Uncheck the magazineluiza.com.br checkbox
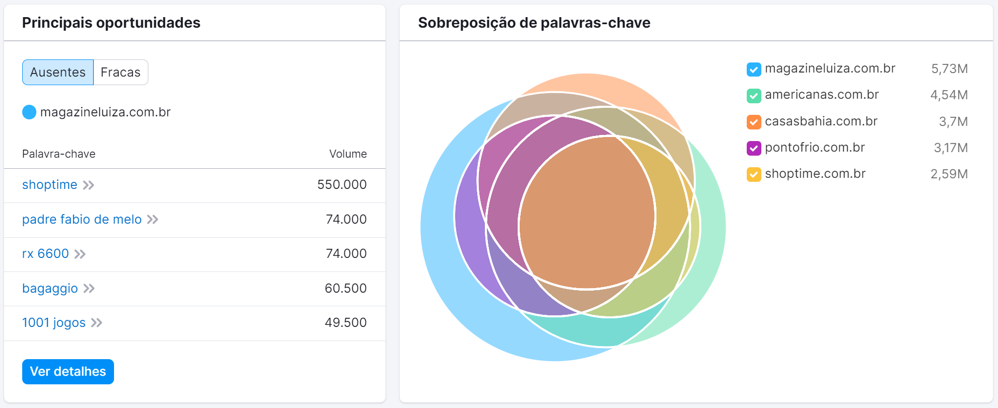 pos(754,69)
